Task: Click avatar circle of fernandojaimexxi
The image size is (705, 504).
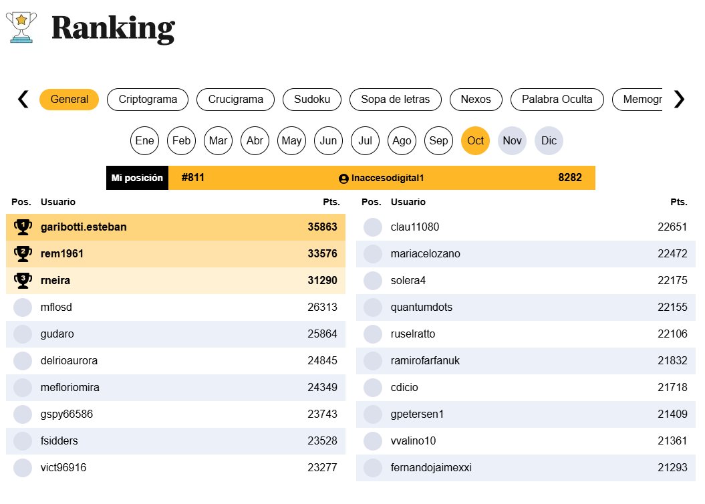Action: click(x=373, y=468)
